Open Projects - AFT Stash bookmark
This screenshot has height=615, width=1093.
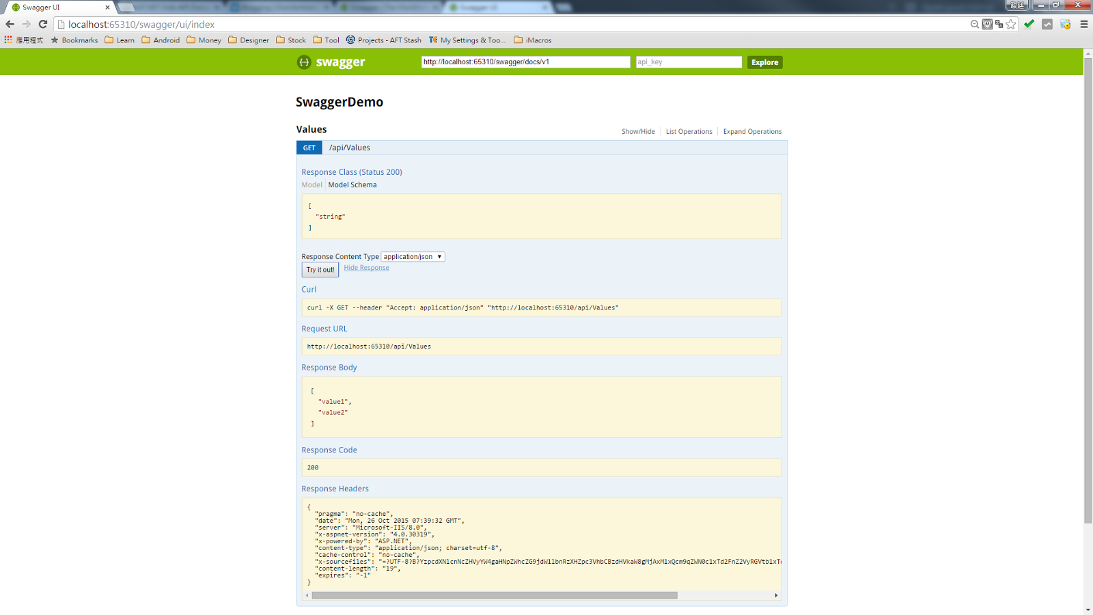tap(384, 40)
